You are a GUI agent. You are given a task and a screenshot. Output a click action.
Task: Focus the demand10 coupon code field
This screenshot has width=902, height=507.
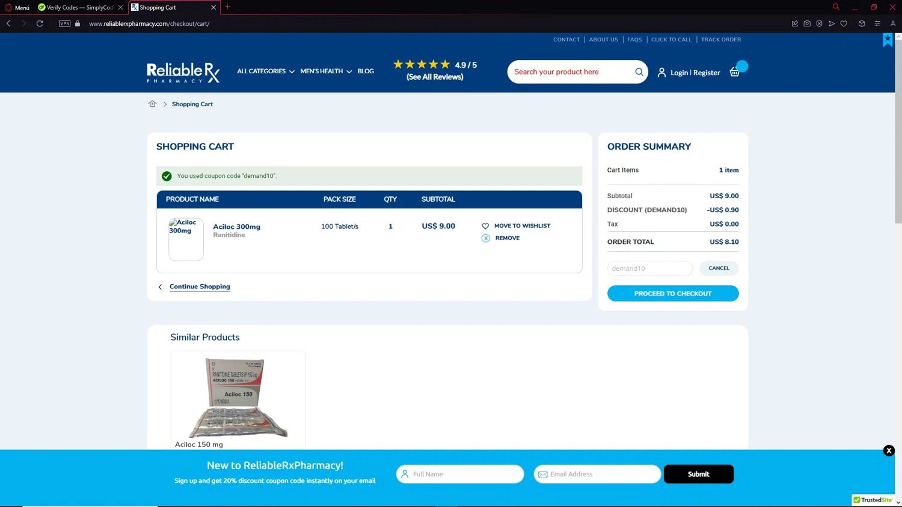(650, 269)
